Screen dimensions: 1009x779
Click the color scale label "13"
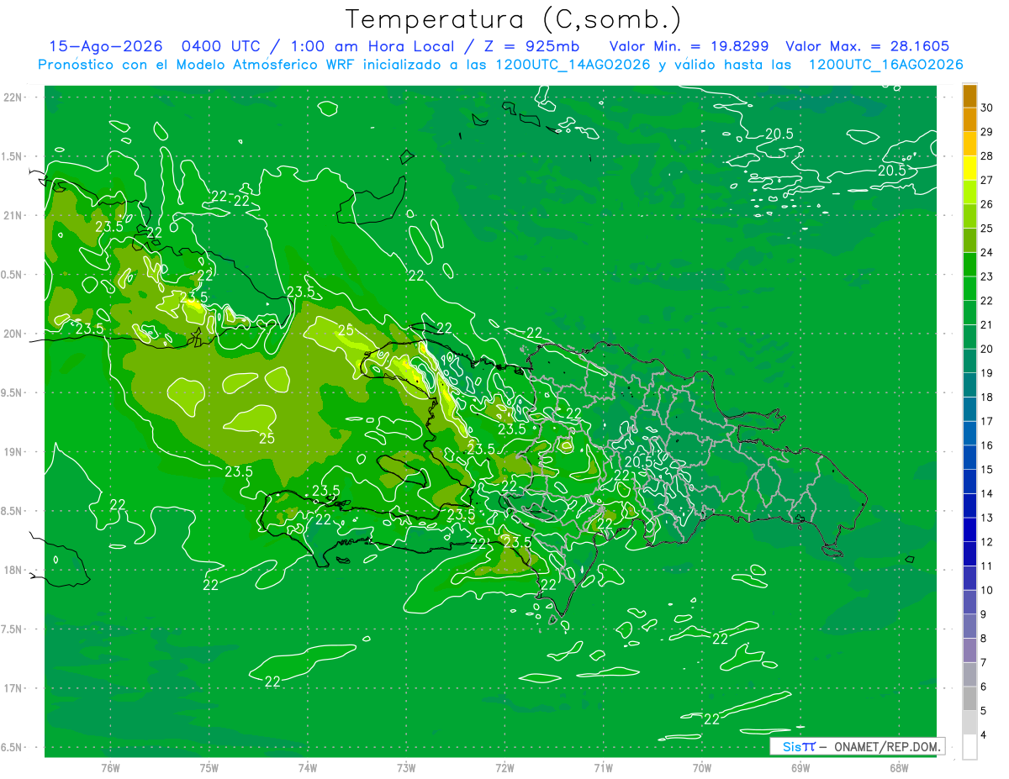987,518
